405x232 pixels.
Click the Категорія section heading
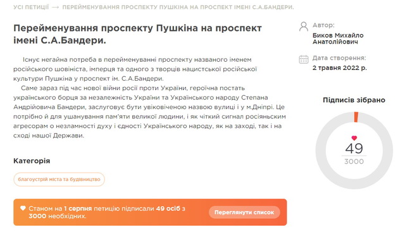tap(32, 161)
